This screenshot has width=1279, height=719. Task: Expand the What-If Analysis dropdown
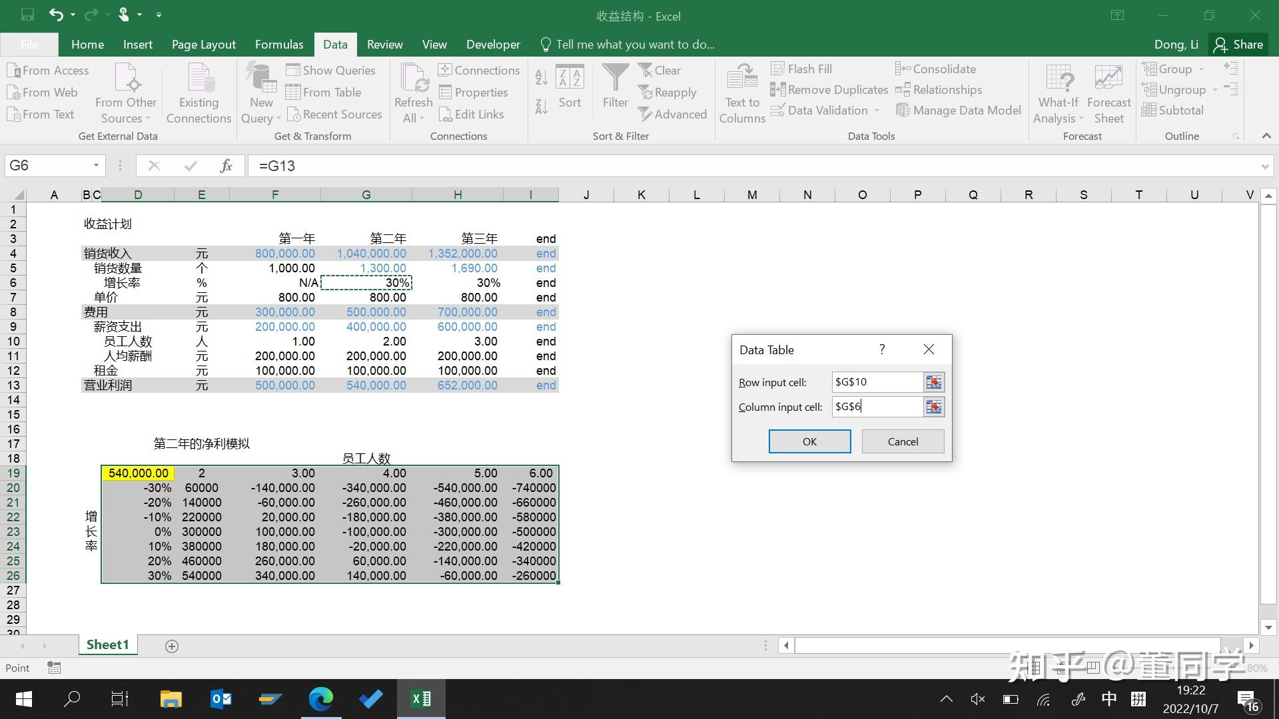coord(1081,119)
